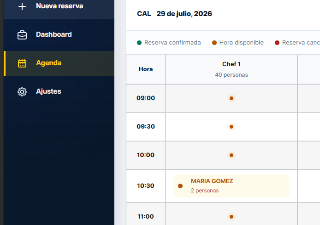
Task: Select the available slot dot at 10:00
Action: pyautogui.click(x=231, y=155)
